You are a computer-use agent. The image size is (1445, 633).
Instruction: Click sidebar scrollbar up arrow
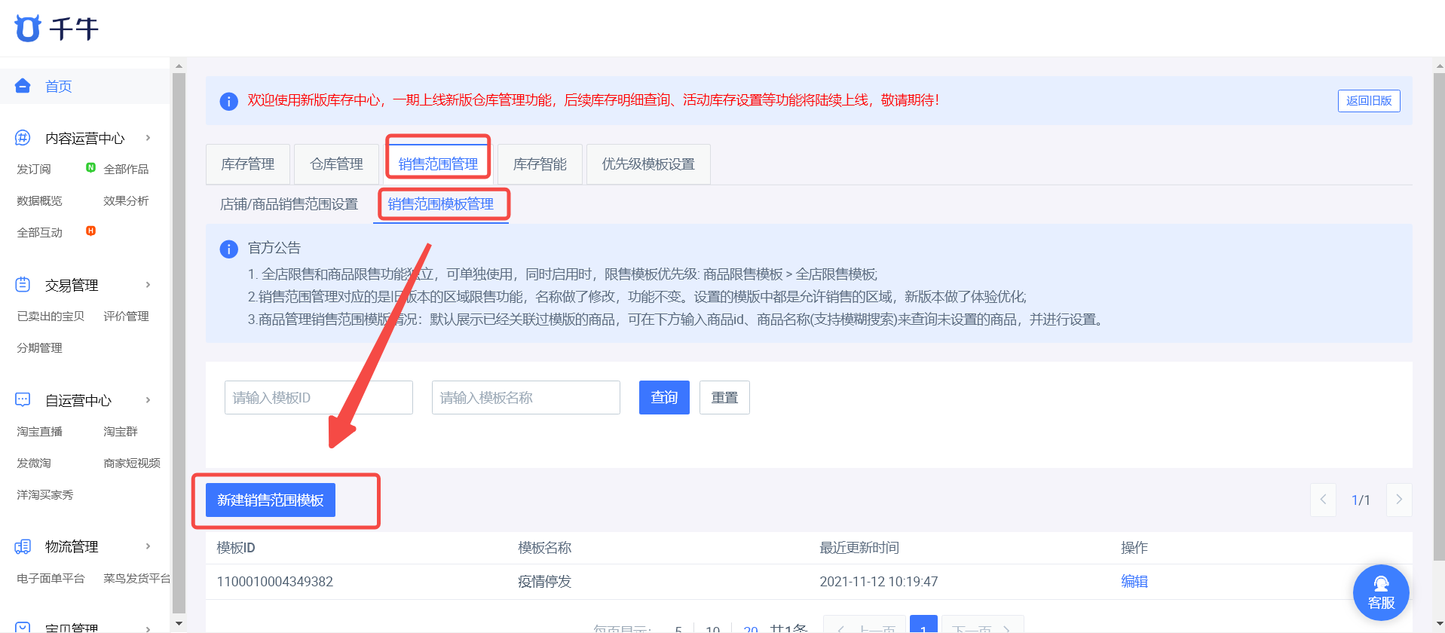click(179, 66)
